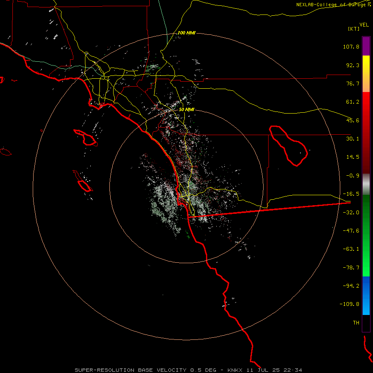Click the 61.2 velocity scale value
Image resolution: width=373 pixels, height=373 pixels.
coord(353,102)
